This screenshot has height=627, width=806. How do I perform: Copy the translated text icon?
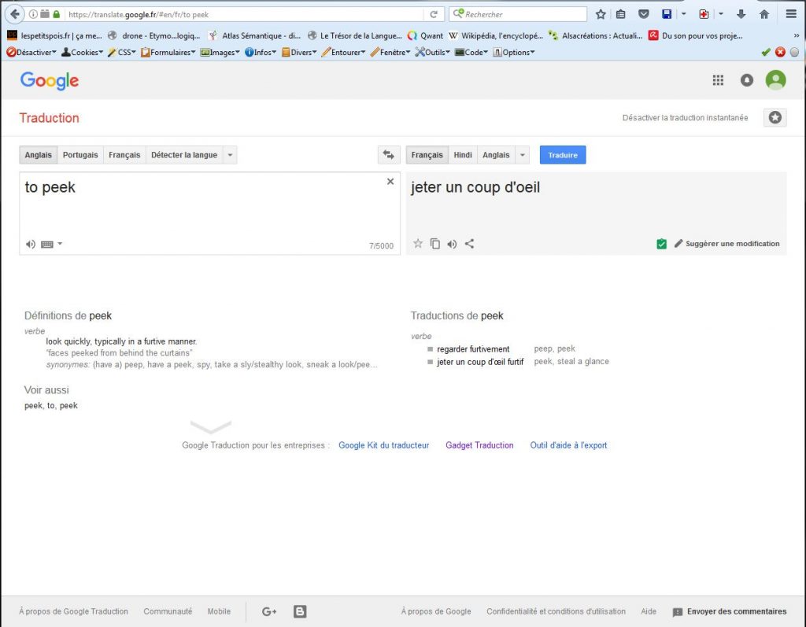coord(435,244)
